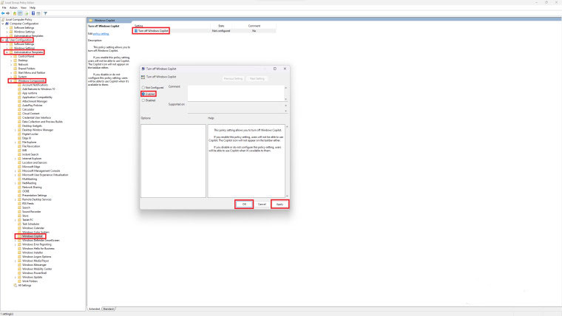562x316 pixels.
Task: Select the Enabled radio button
Action: [143, 94]
